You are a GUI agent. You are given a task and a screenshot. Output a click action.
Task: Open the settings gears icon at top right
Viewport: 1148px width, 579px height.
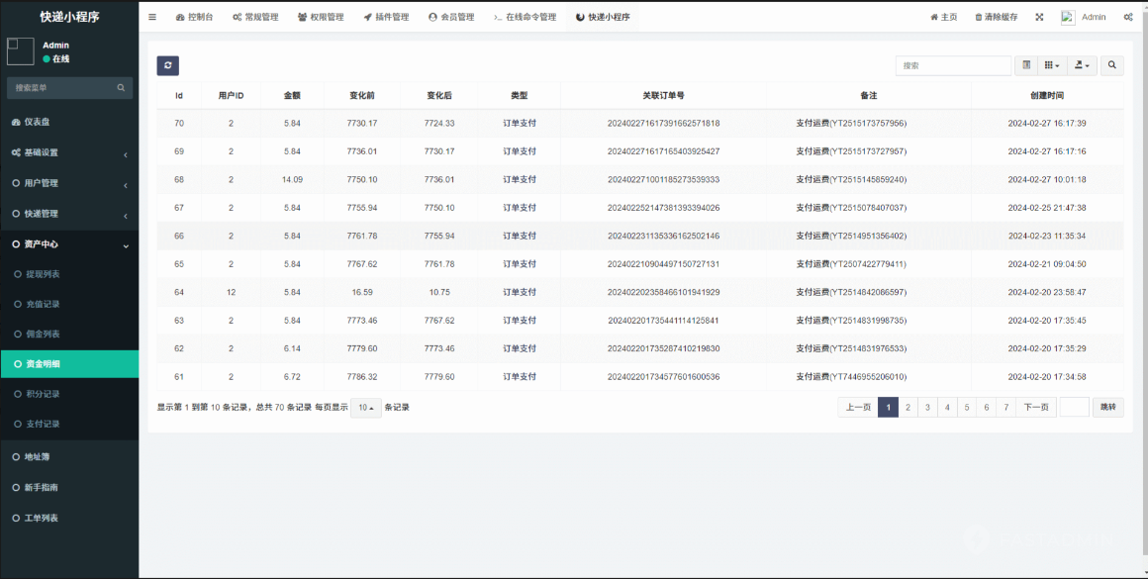pyautogui.click(x=1127, y=17)
